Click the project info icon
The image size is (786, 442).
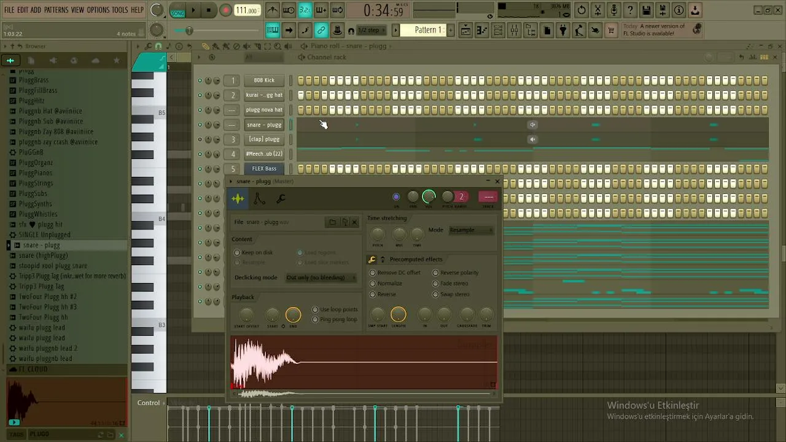[x=679, y=10]
